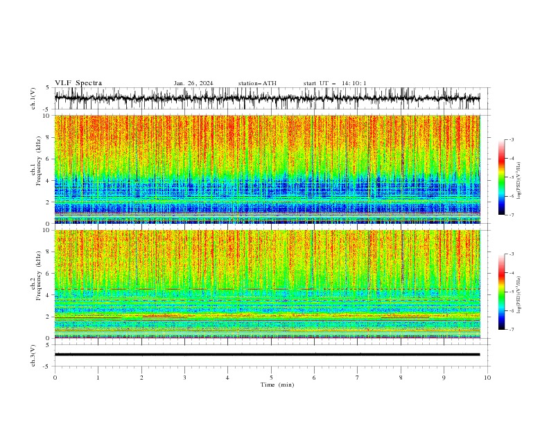Click the time-axis tick label "2"
This screenshot has height=424, width=549.
[x=141, y=378]
